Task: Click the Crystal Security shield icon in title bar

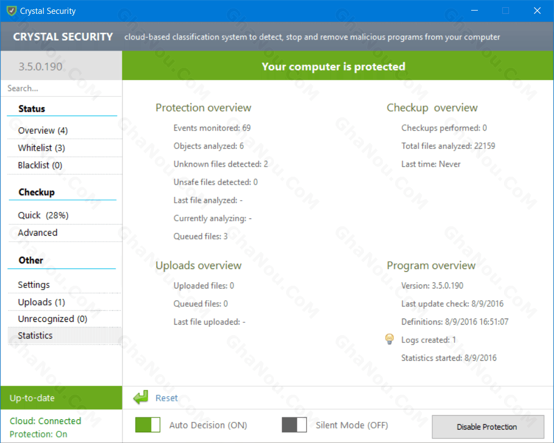Action: tap(12, 11)
